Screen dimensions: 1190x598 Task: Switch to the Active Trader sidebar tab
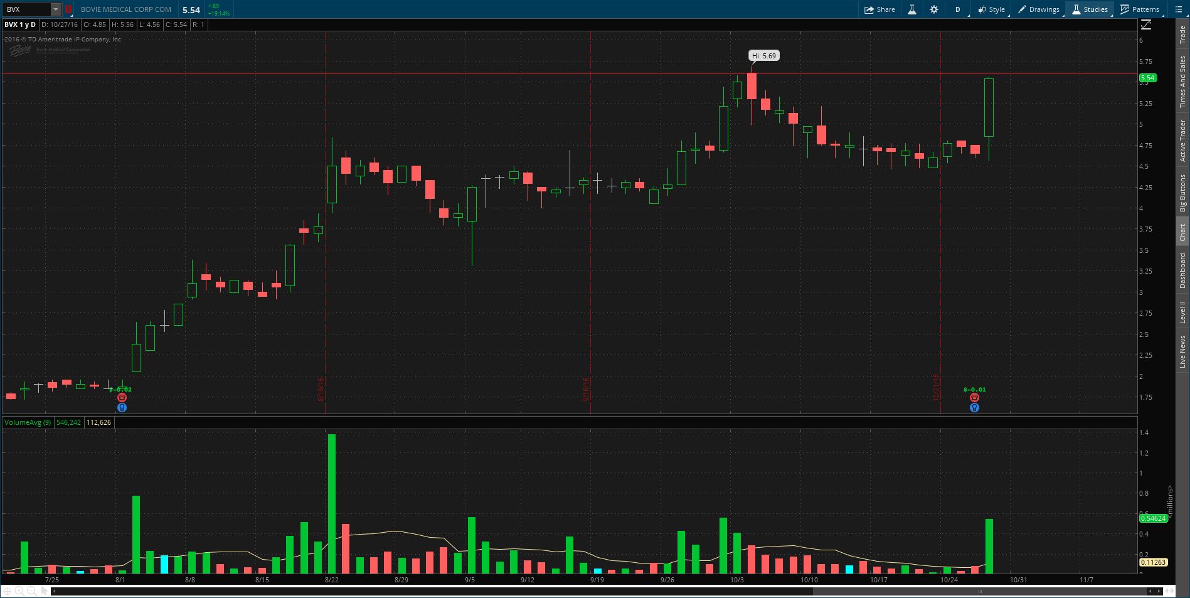click(x=1182, y=141)
